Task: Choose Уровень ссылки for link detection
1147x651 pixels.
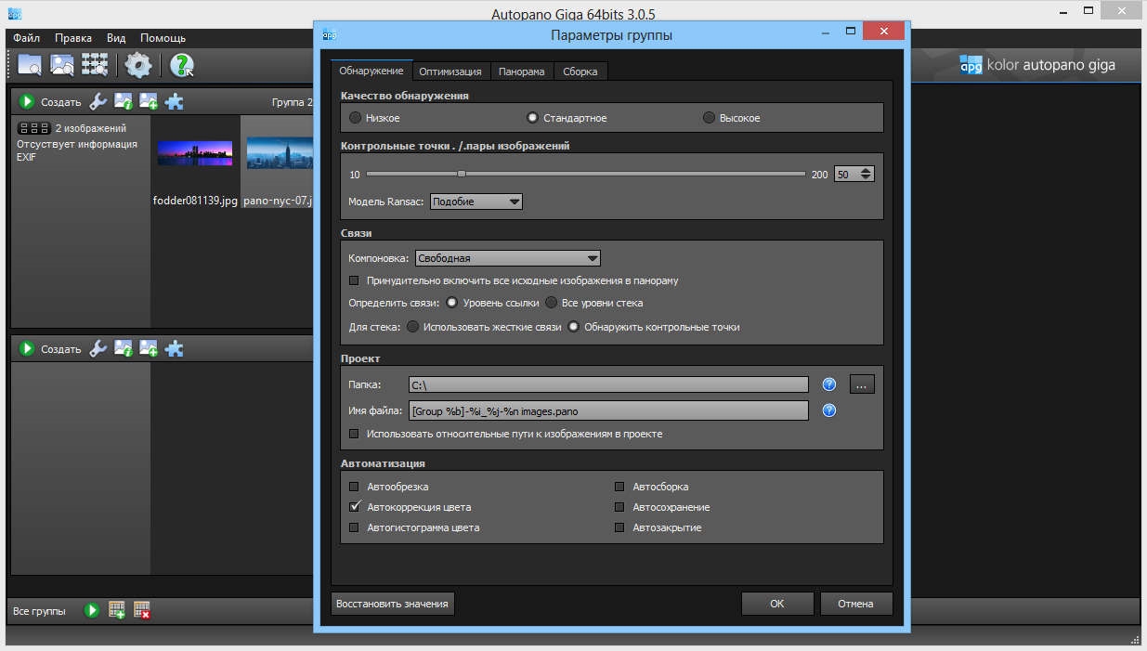Action: pyautogui.click(x=452, y=303)
